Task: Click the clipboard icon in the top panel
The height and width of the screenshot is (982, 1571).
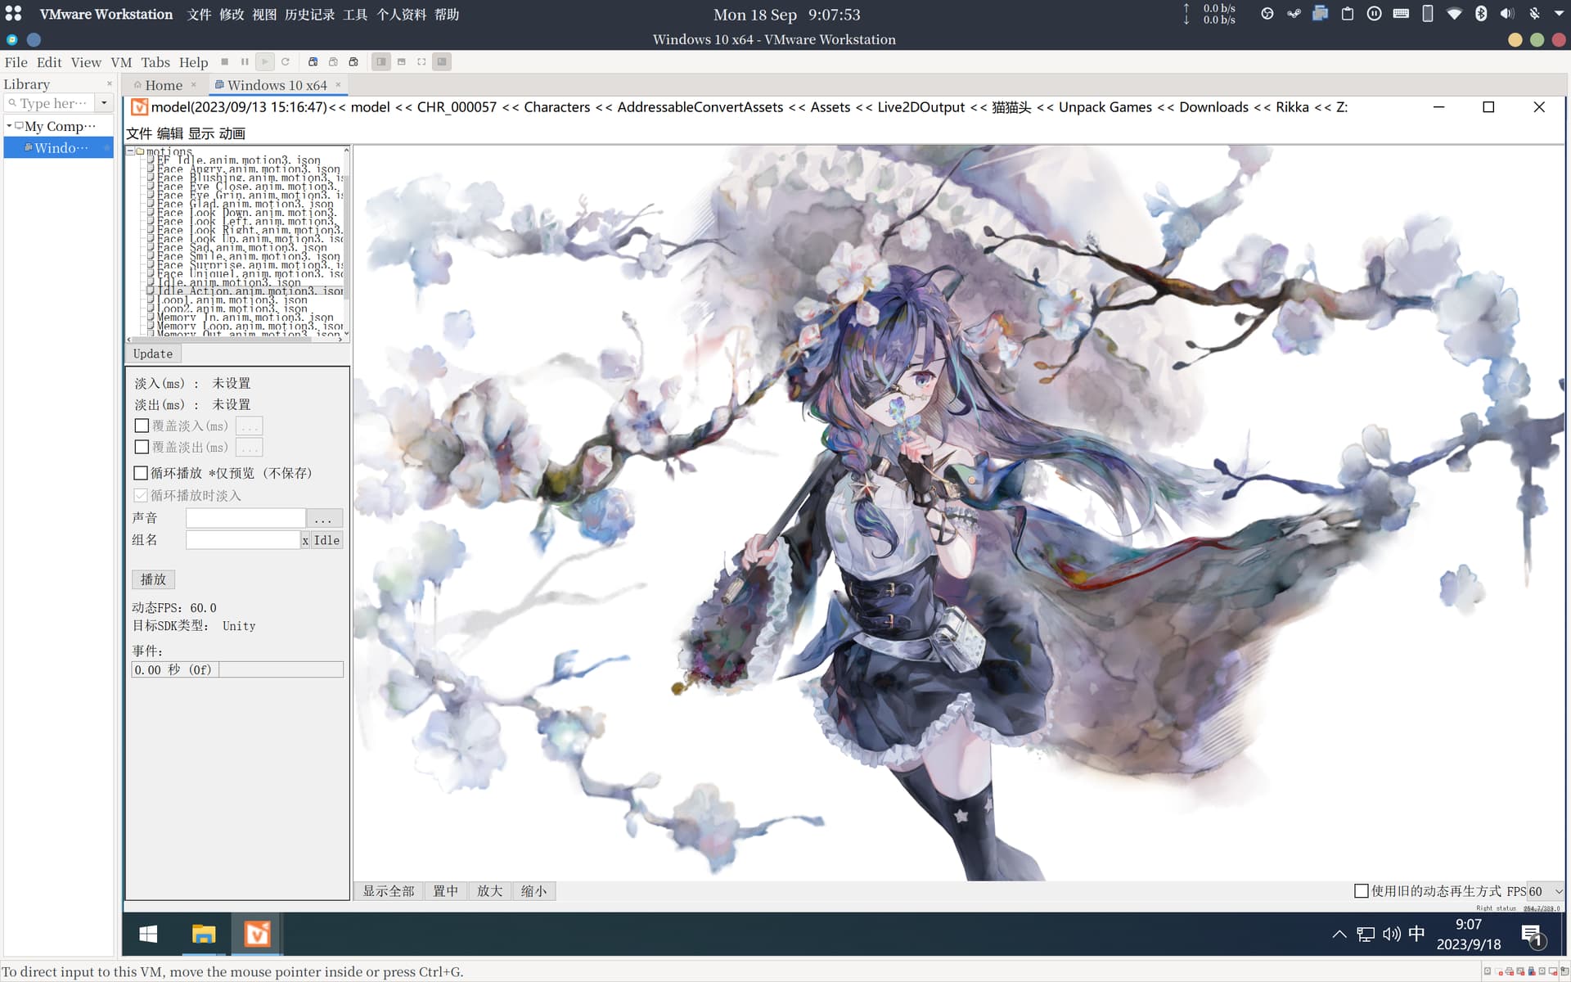Action: click(1348, 14)
